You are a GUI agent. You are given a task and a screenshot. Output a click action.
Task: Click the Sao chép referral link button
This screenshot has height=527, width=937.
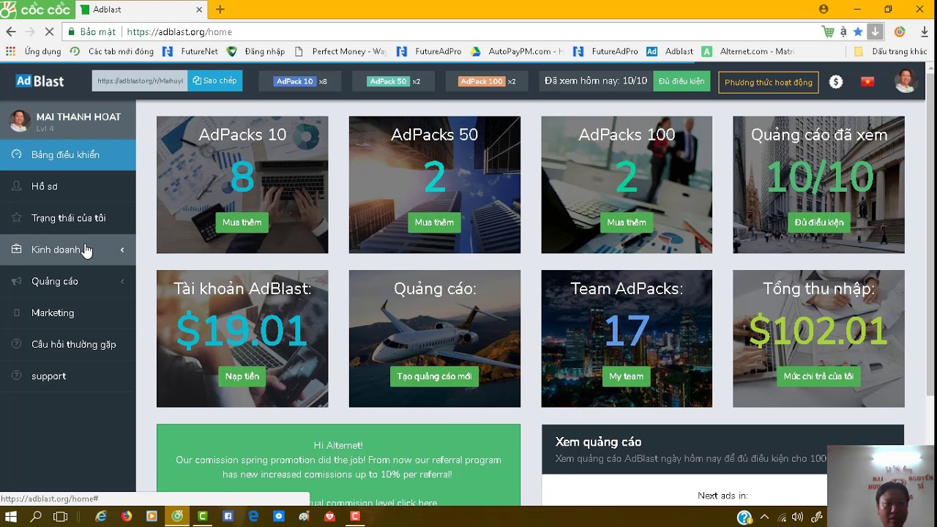pos(214,81)
